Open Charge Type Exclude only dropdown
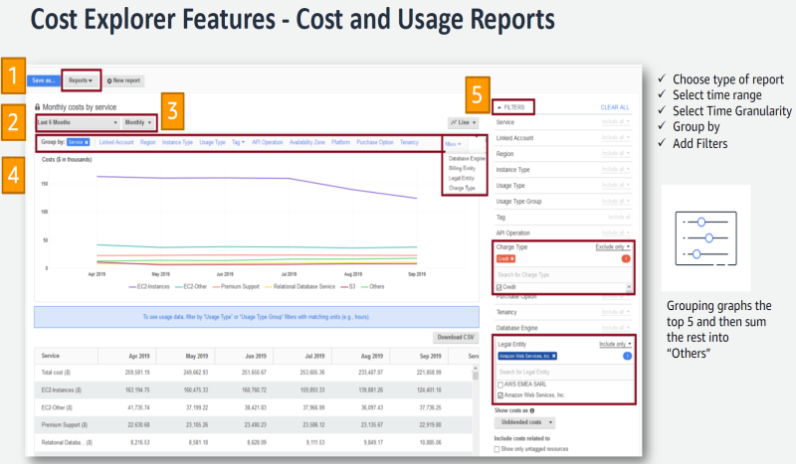This screenshot has height=464, width=796. (613, 246)
